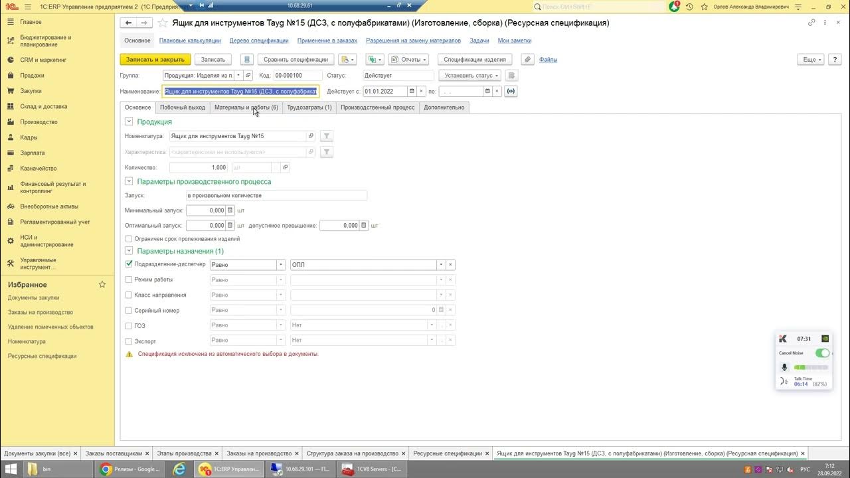Click Спецификации изделия

click(475, 59)
